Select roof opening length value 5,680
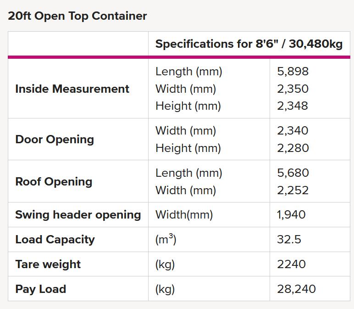The height and width of the screenshot is (309, 354). [293, 173]
